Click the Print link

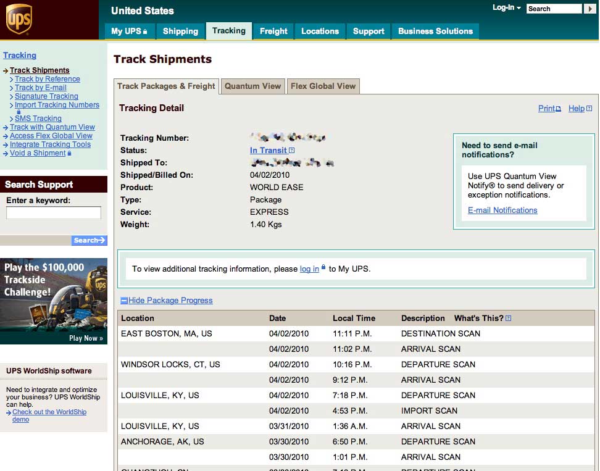[x=546, y=108]
